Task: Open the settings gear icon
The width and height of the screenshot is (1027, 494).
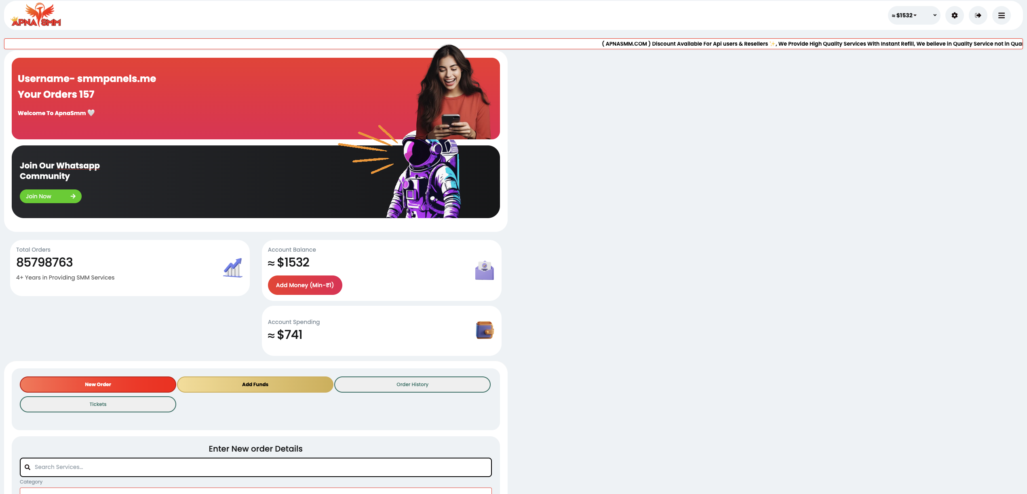Action: 954,15
